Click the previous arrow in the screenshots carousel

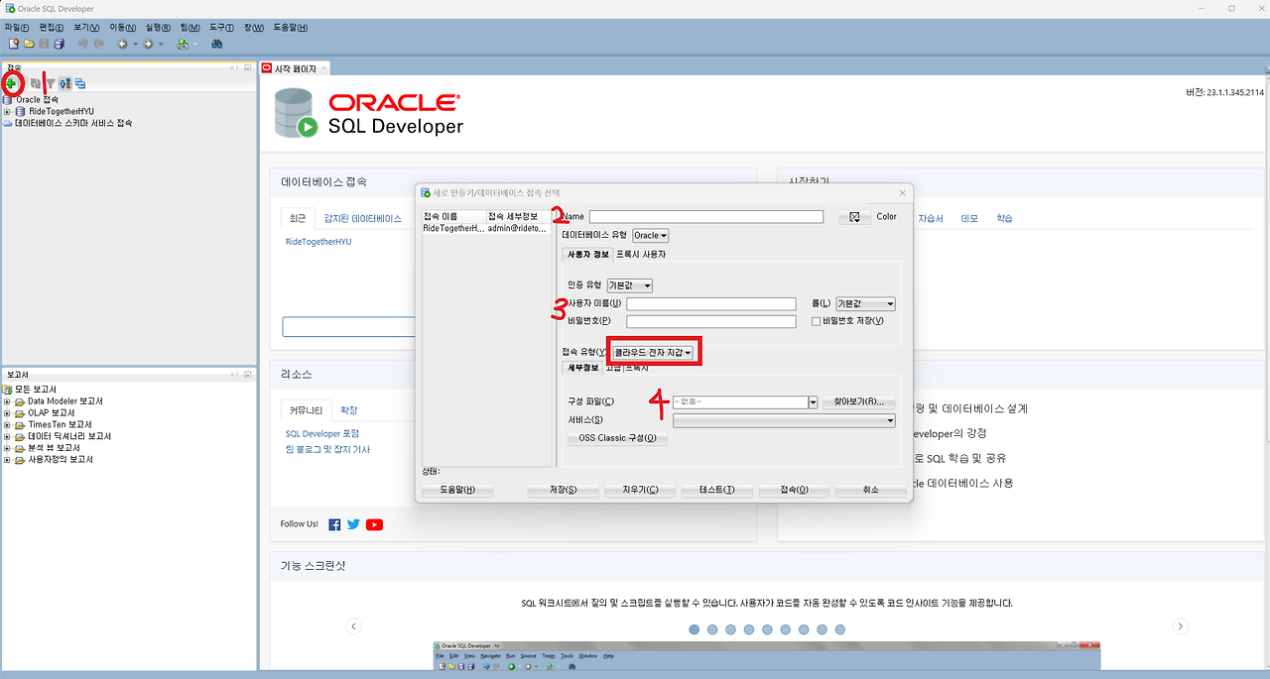pos(353,626)
